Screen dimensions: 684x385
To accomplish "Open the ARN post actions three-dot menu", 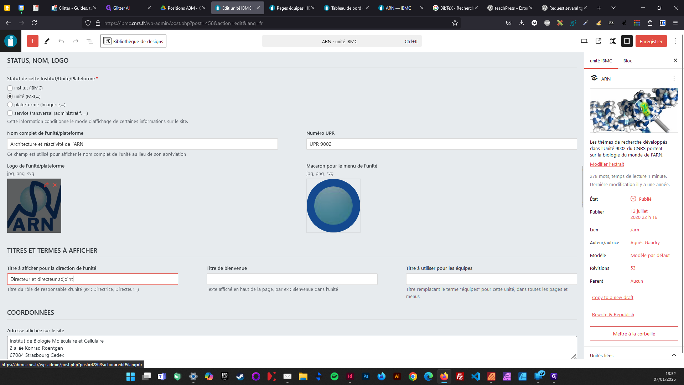I will [674, 78].
